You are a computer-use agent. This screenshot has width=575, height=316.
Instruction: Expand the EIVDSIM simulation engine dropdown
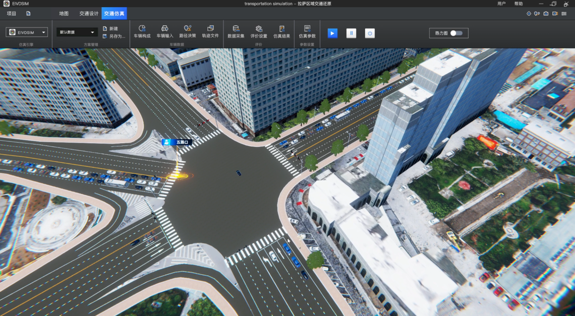[x=27, y=32]
